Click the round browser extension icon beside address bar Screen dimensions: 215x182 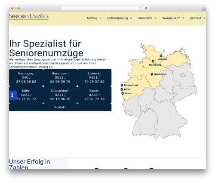146,8
